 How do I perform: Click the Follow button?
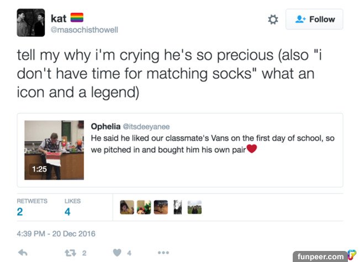pos(314,19)
